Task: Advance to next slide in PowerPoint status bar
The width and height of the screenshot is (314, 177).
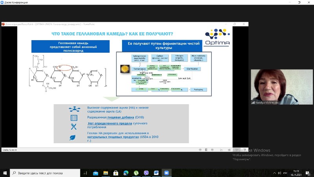Action: click(x=212, y=150)
